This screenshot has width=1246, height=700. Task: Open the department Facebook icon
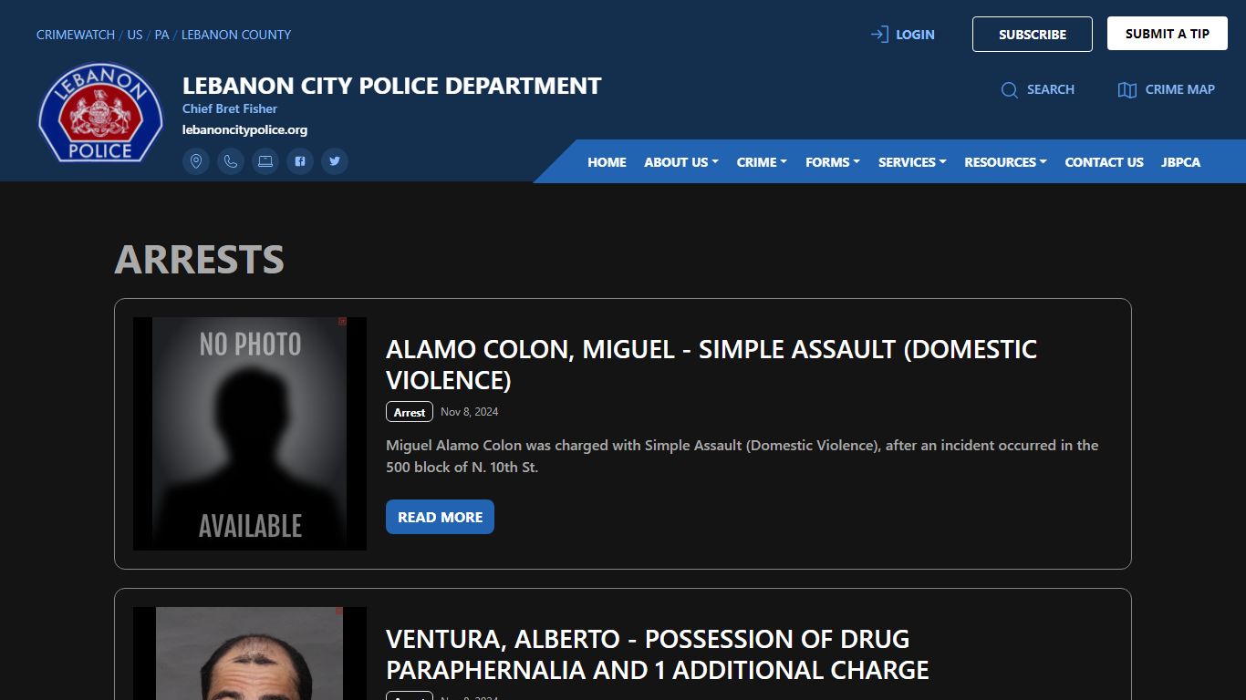pyautogui.click(x=300, y=161)
